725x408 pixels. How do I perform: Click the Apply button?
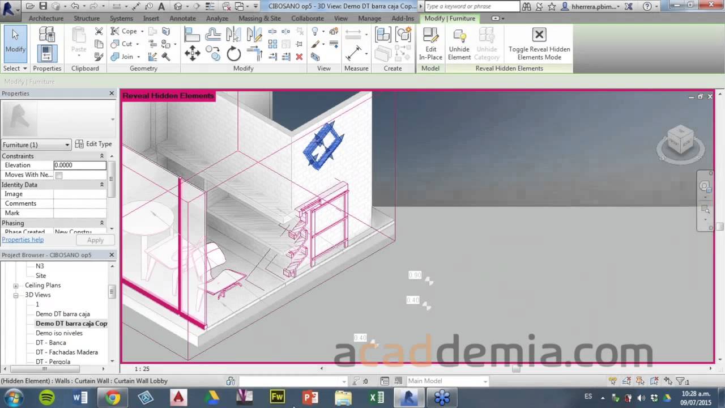pyautogui.click(x=95, y=240)
